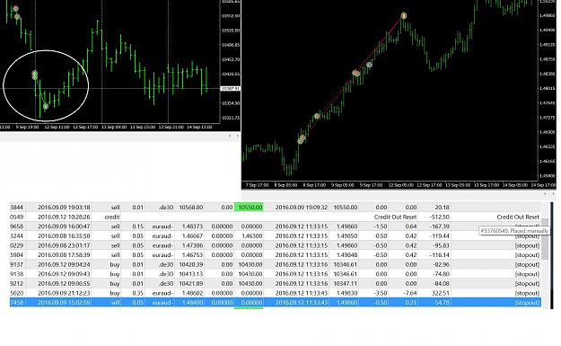Click profit value -119.44
This screenshot has width=561, height=346.
pos(440,236)
